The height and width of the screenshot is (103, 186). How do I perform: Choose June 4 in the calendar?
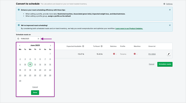[30, 59]
